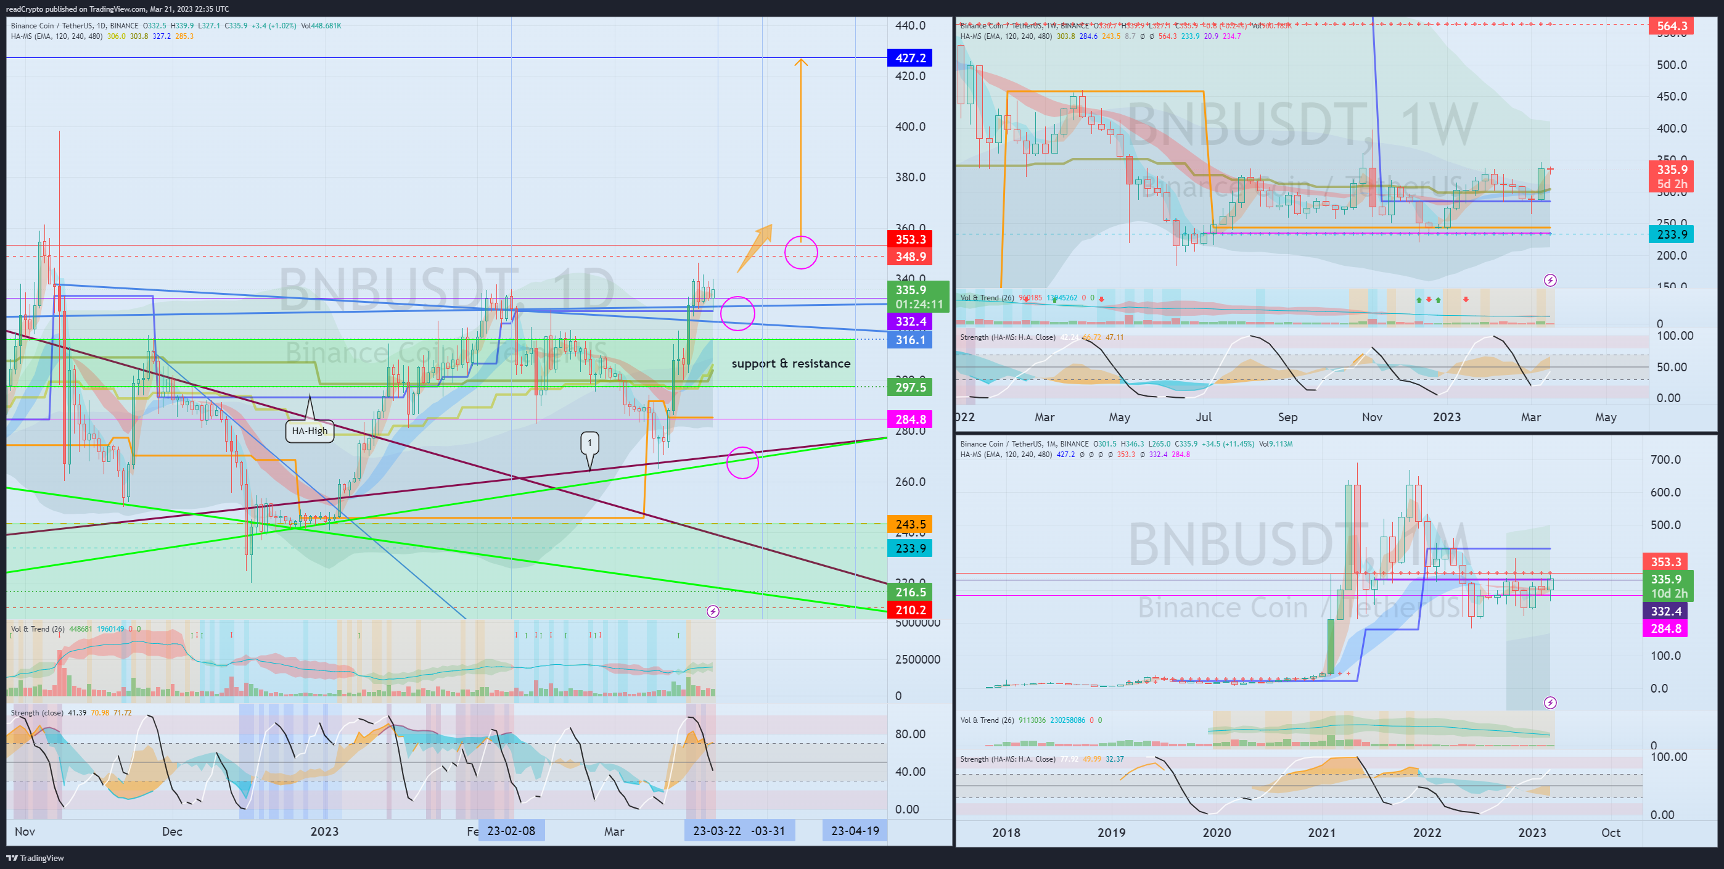Click the 427.2 blue price label
The width and height of the screenshot is (1724, 869).
(909, 57)
